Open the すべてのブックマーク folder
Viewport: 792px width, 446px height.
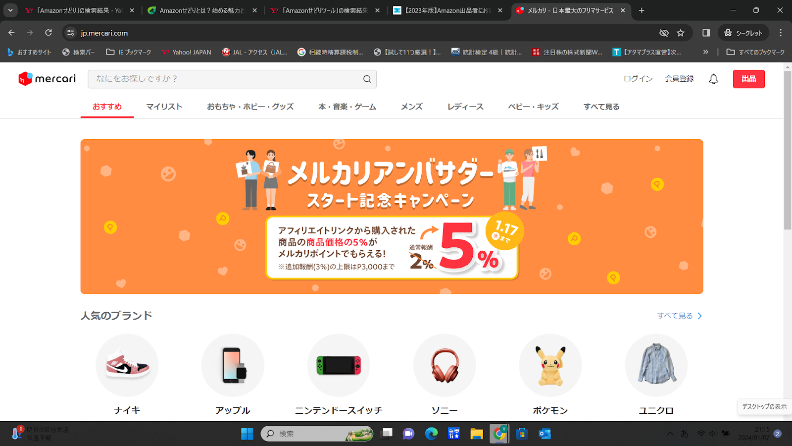(755, 52)
